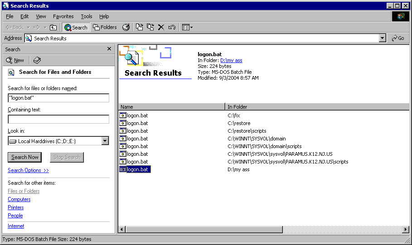The height and width of the screenshot is (245, 412).
Task: Click the horizontal scrollbar right arrow
Action: click(x=406, y=230)
